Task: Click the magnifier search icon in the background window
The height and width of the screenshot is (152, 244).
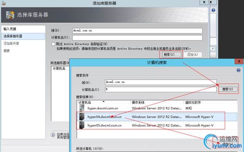Action: coord(213,49)
